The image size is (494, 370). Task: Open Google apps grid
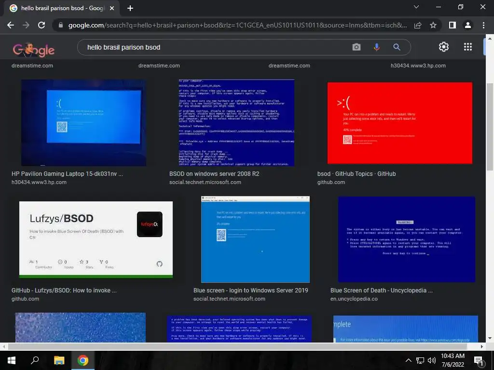click(x=468, y=47)
